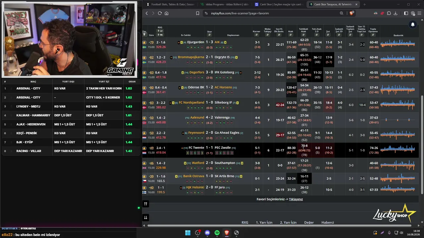Sort table by Korner column arrow
This screenshot has height=238, width=424.
[256, 35]
